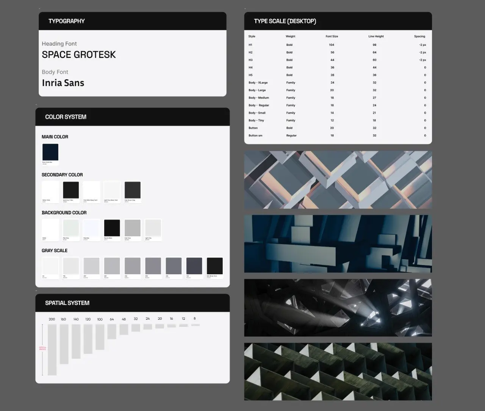Click the pastel interlocking blocks image

click(x=338, y=180)
